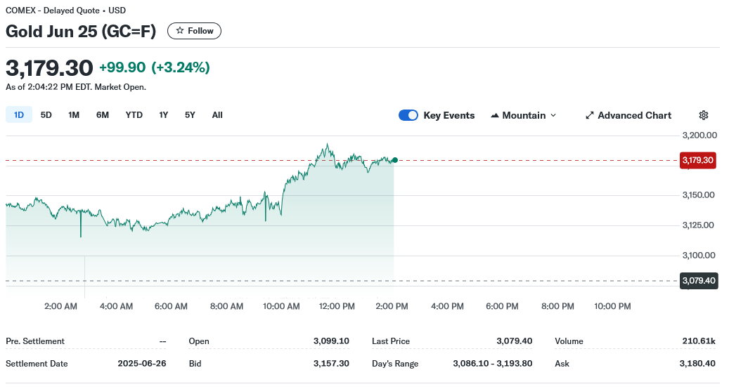The height and width of the screenshot is (389, 729).
Task: Select the 1D time range tab
Action: [x=19, y=114]
